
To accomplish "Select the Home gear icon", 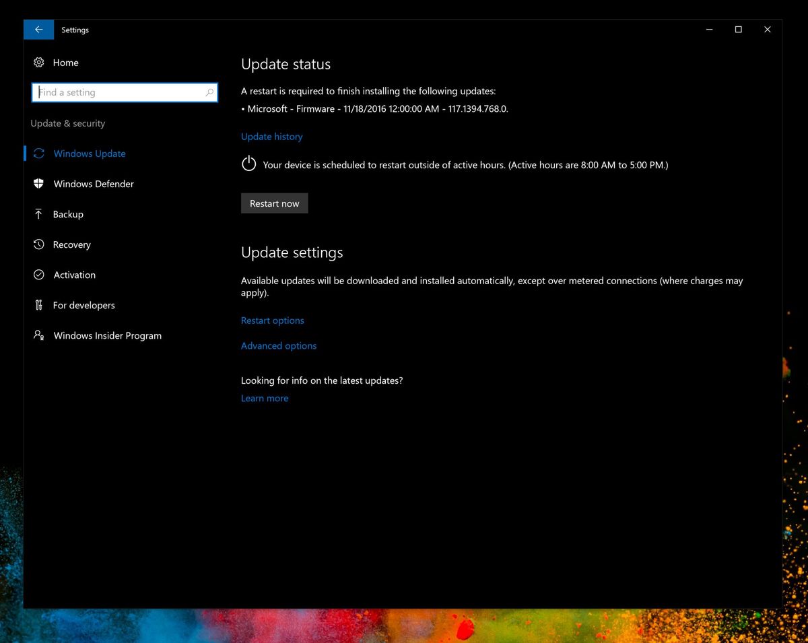I will coord(39,62).
